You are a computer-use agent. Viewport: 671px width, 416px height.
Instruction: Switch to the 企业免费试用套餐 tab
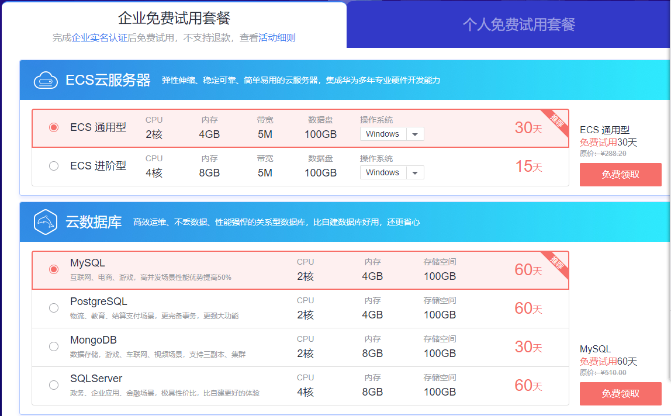click(x=174, y=18)
